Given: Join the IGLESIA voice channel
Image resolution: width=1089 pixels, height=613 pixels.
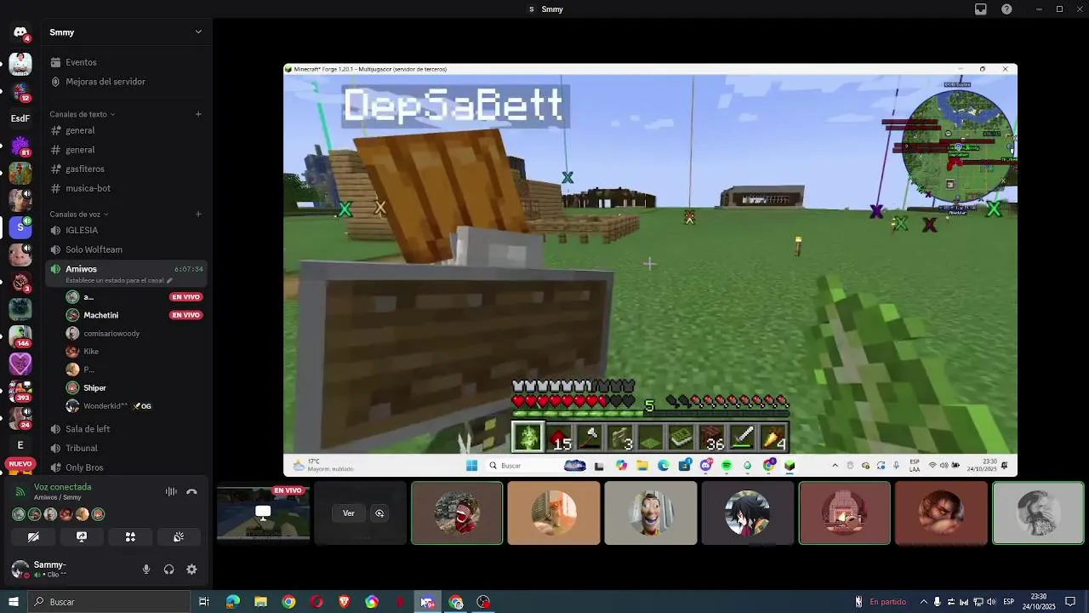Looking at the screenshot, I should pyautogui.click(x=126, y=230).
